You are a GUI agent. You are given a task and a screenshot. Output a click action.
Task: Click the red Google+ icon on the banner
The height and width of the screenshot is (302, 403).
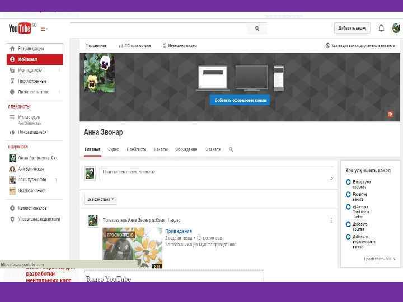pos(390,114)
